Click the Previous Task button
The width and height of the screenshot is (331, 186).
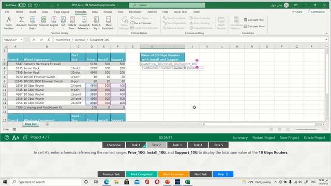[x=111, y=174]
